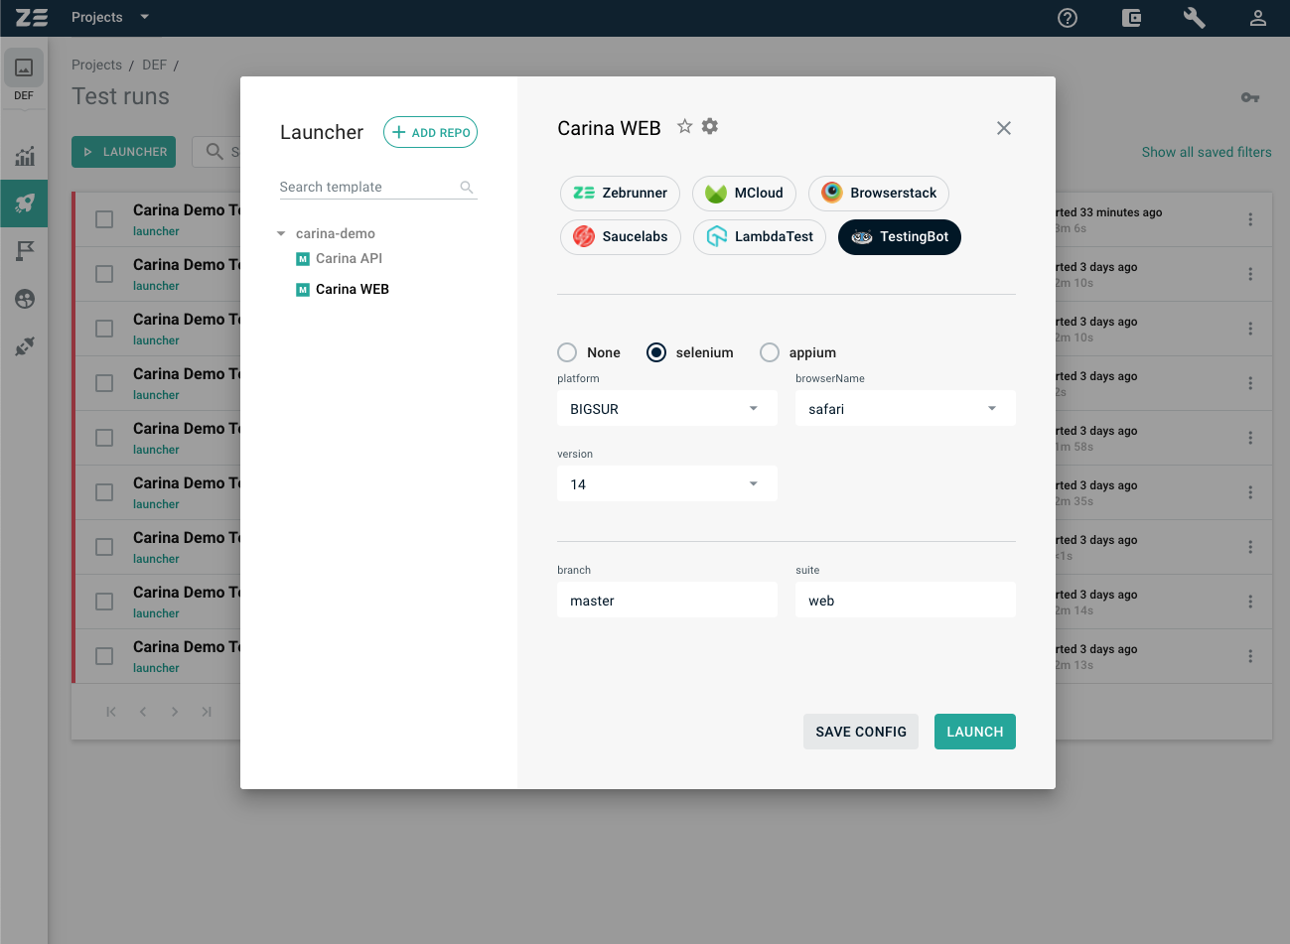Open the rocket test runs icon
The width and height of the screenshot is (1290, 944).
click(25, 203)
